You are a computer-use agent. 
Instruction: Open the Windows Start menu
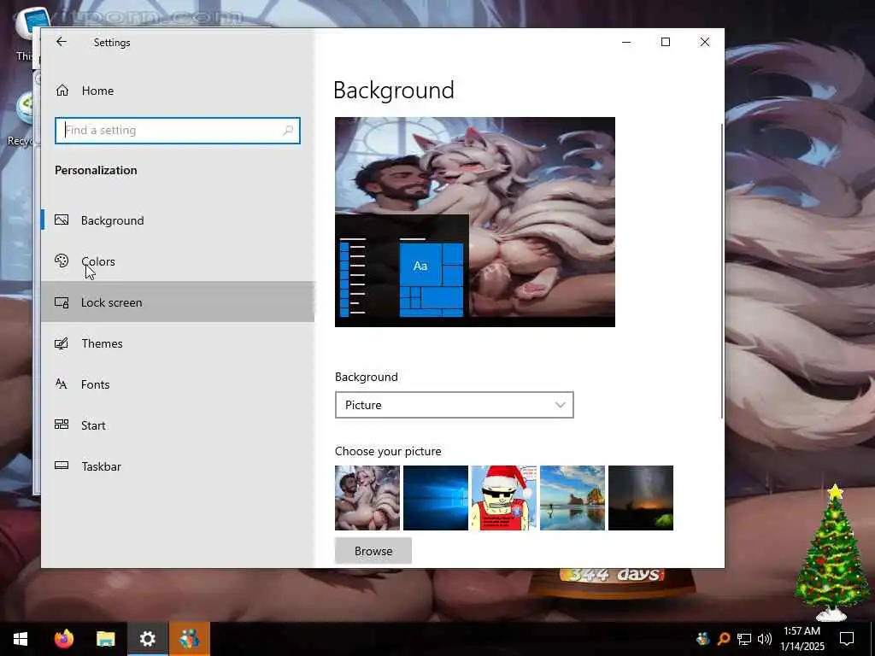click(x=21, y=639)
